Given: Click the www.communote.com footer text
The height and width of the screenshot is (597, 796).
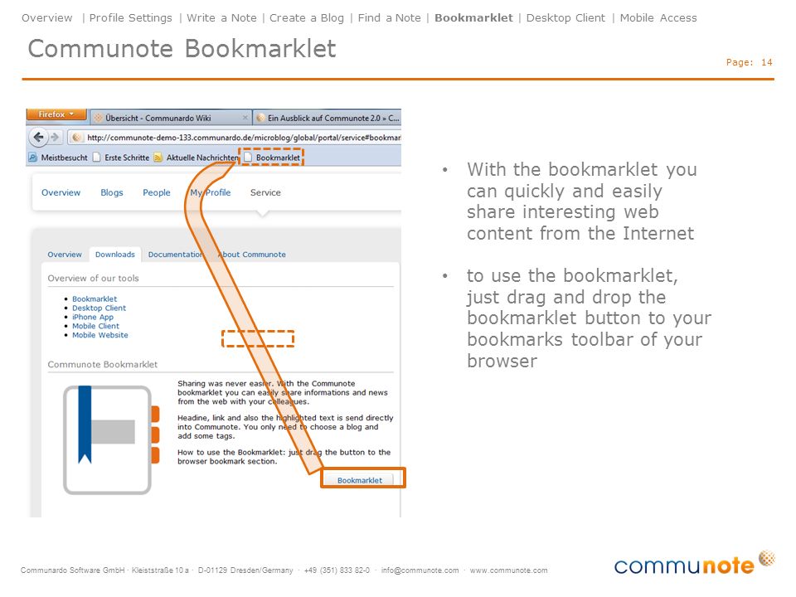Looking at the screenshot, I should point(508,570).
